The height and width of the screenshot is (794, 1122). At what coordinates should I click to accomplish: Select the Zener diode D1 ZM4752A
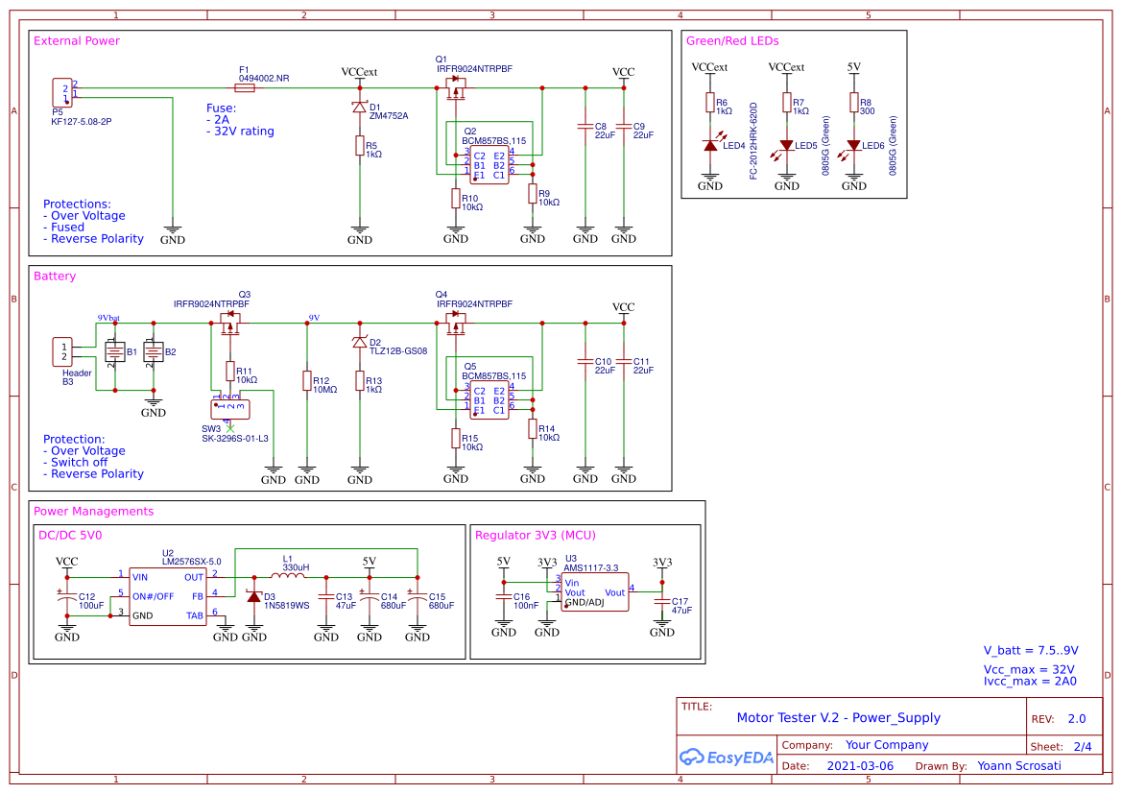(360, 108)
